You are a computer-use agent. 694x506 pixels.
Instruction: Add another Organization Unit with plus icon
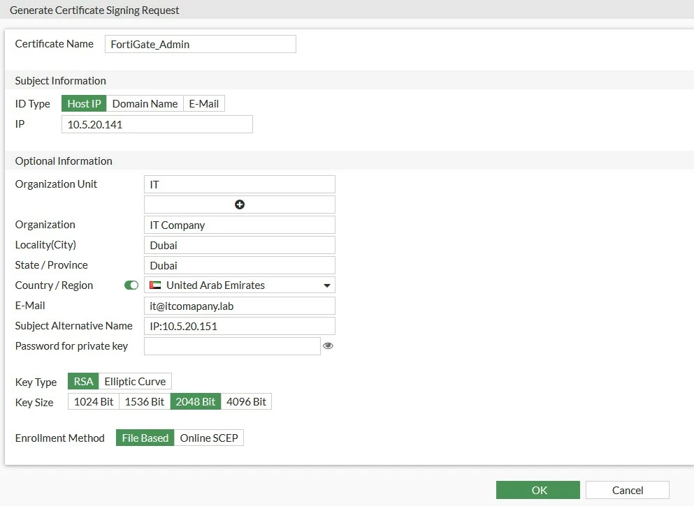coord(240,204)
